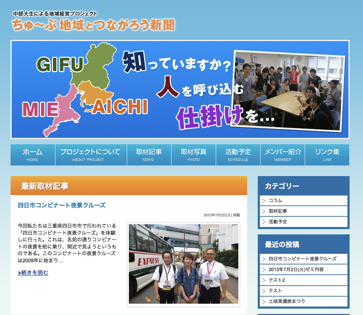Click the 続きを読む read more link
The image size is (363, 315).
tap(33, 273)
